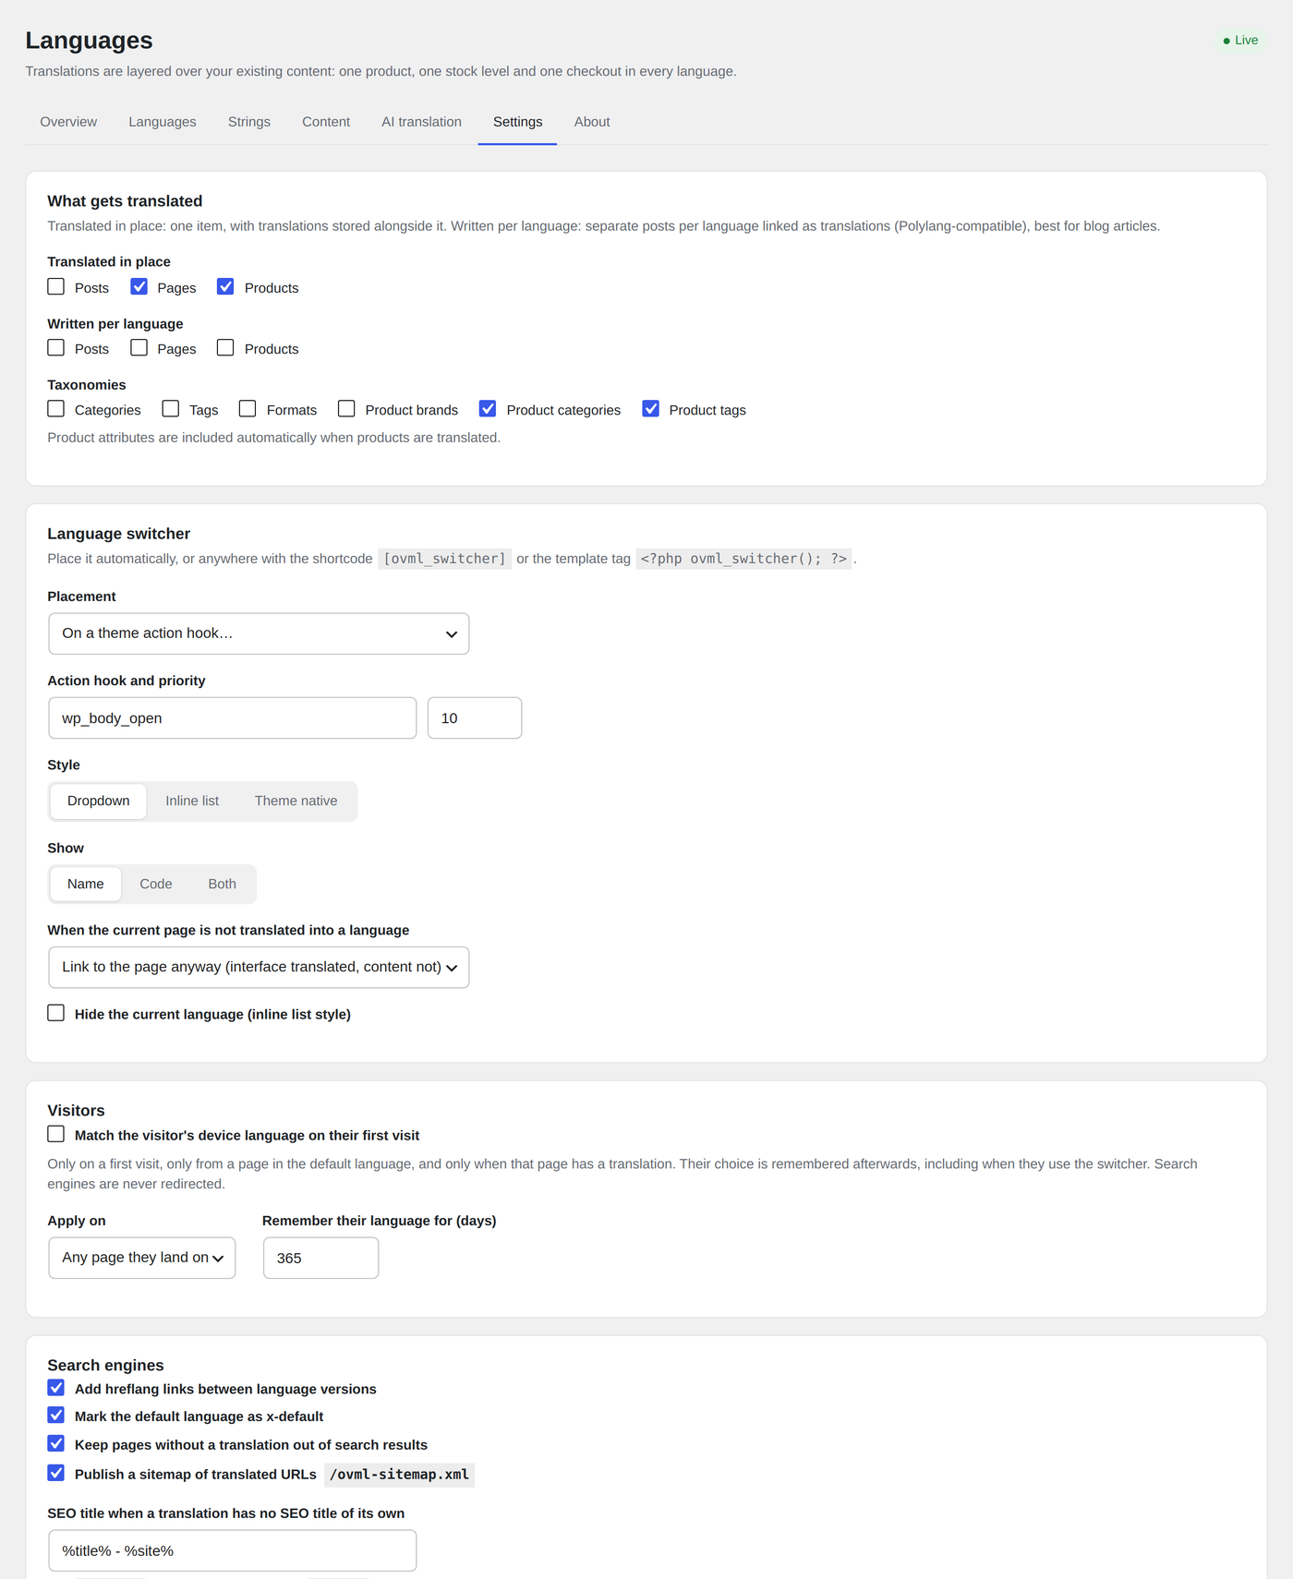Toggle the Product brands taxonomy checkbox
The image size is (1293, 1579).
point(346,409)
